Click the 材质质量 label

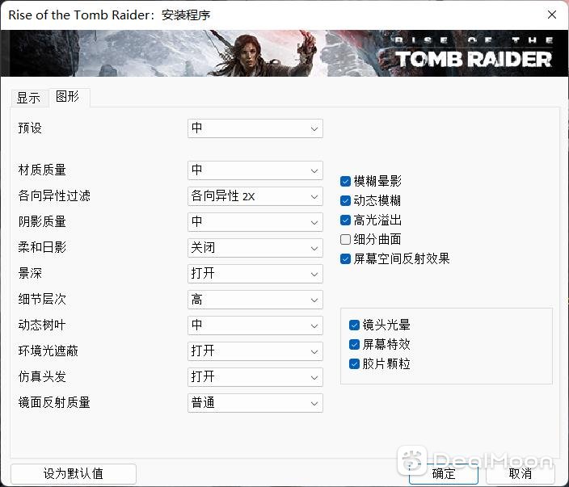tap(42, 170)
